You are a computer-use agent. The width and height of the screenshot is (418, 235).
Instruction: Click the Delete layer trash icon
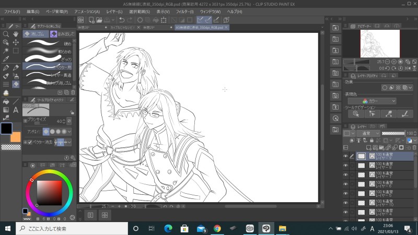pyautogui.click(x=414, y=148)
